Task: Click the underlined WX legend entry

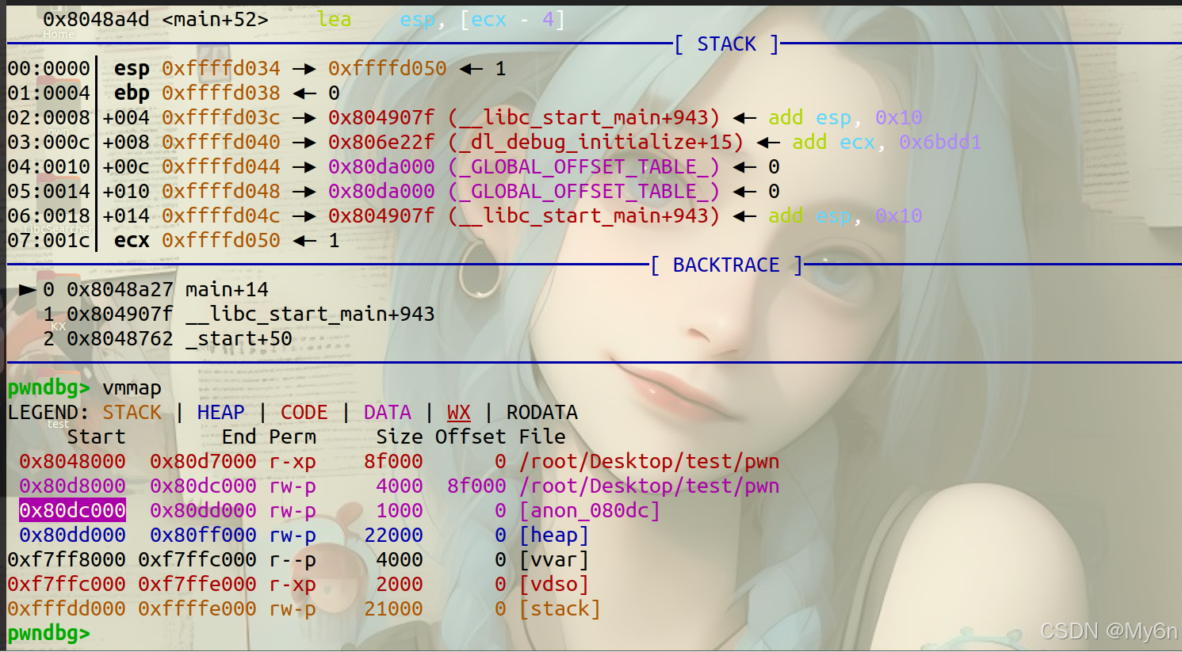Action: click(459, 413)
